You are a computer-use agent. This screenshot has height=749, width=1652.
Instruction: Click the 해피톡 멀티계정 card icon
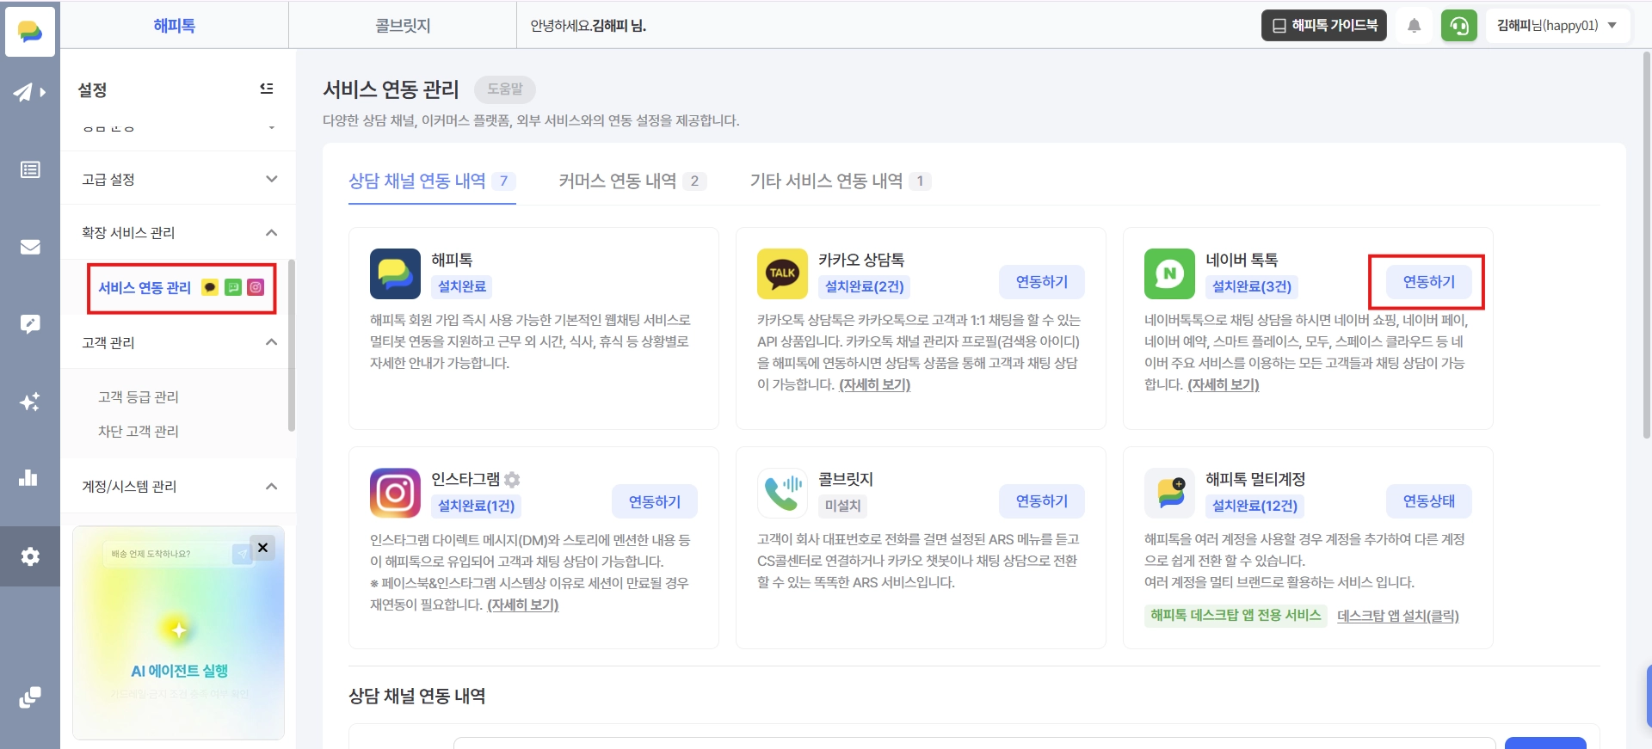[x=1169, y=493]
